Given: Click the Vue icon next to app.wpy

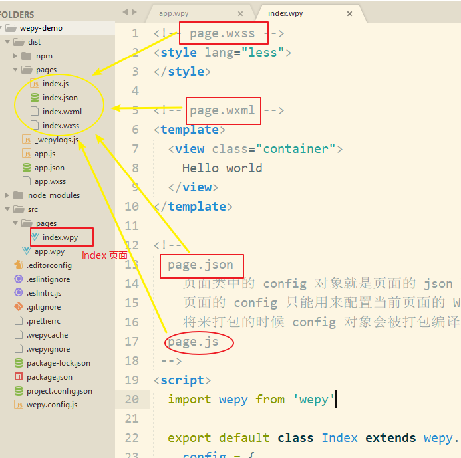Looking at the screenshot, I should click(27, 251).
